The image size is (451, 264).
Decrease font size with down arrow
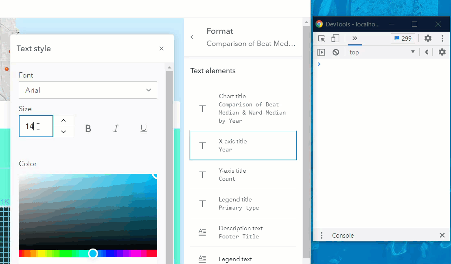[x=63, y=132]
